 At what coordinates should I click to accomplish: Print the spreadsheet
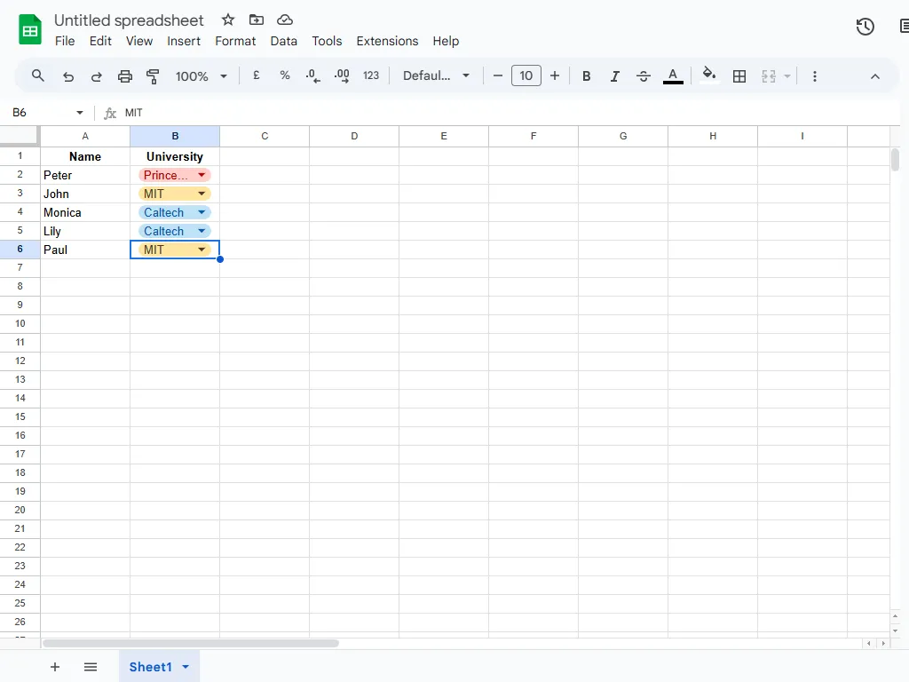click(x=124, y=76)
